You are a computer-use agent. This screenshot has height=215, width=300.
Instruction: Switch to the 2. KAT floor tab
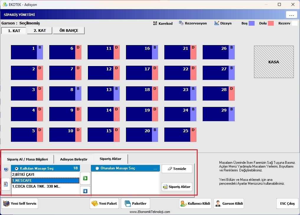(x=40, y=31)
